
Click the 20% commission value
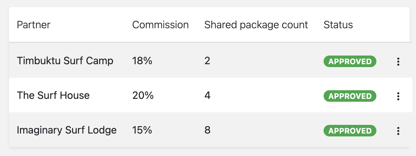tap(143, 95)
